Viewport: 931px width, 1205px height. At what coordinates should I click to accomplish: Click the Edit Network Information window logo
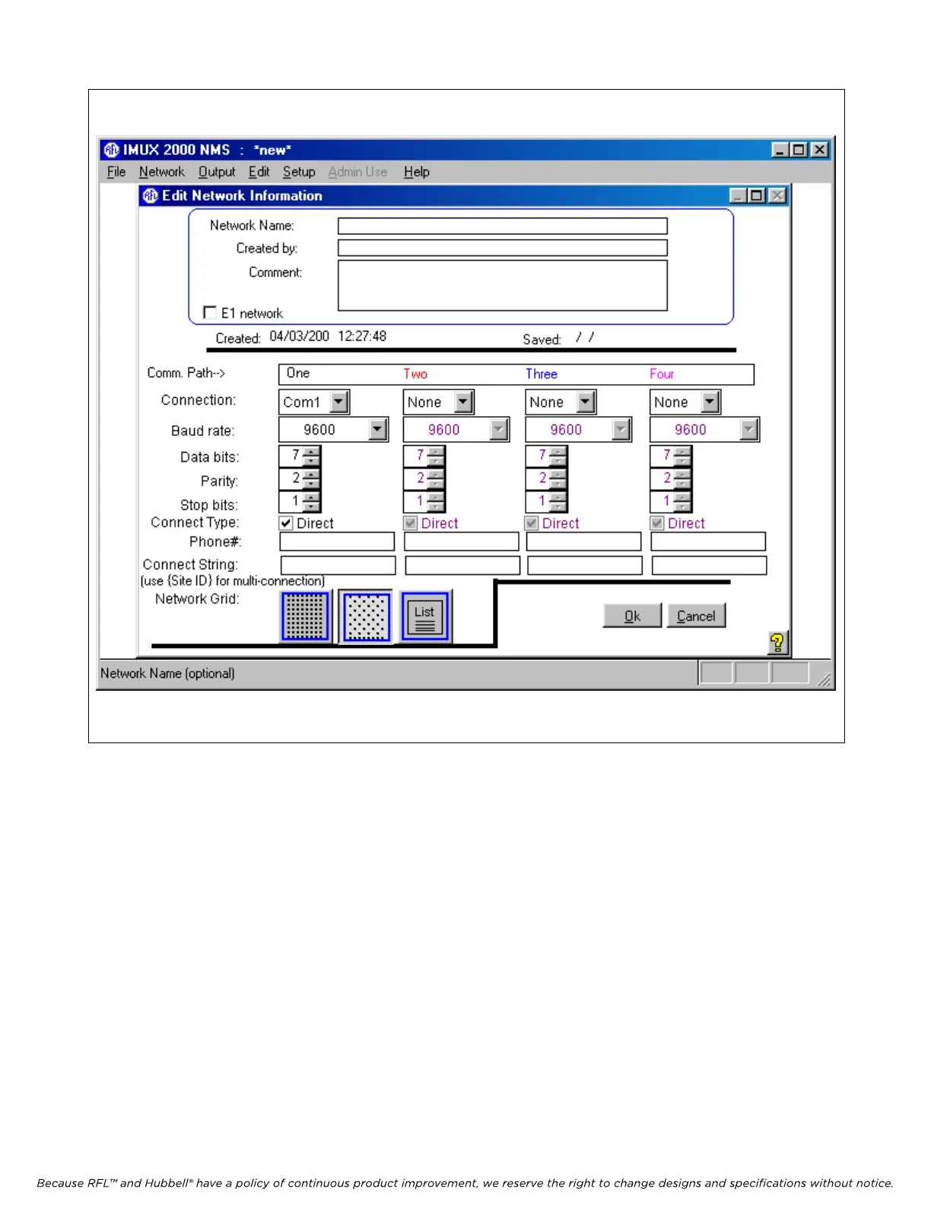coord(151,196)
